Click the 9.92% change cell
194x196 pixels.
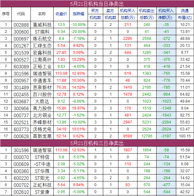78,46
